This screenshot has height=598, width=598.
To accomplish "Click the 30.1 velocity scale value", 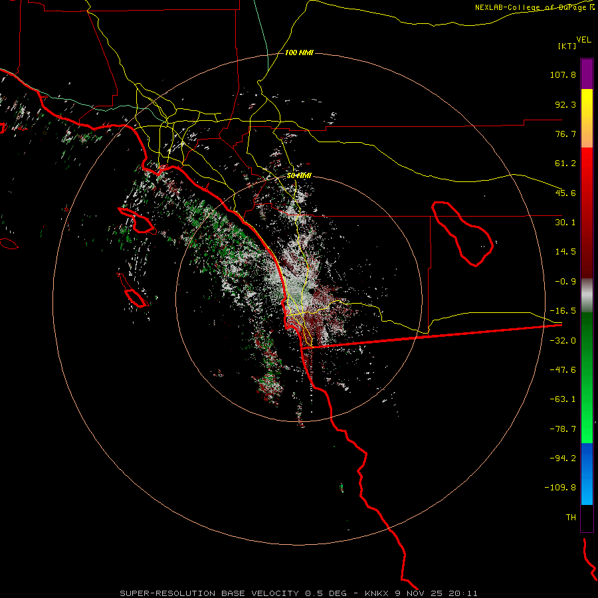I will coord(565,223).
